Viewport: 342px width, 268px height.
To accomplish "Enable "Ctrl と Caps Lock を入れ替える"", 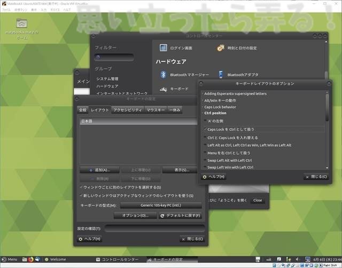I will pos(205,138).
